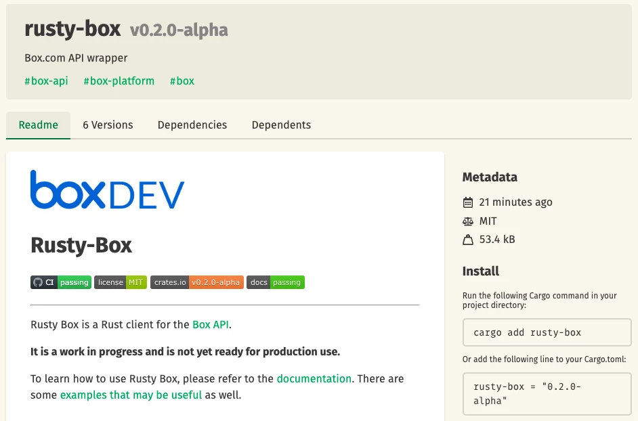Viewport: 638px width, 421px height.
Task: Click the Rusty-Box readme heading
Action: 81,245
